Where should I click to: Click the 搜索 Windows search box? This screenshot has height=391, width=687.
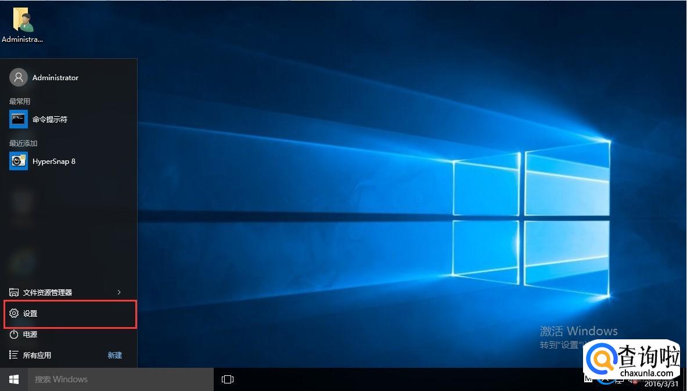tap(121, 379)
